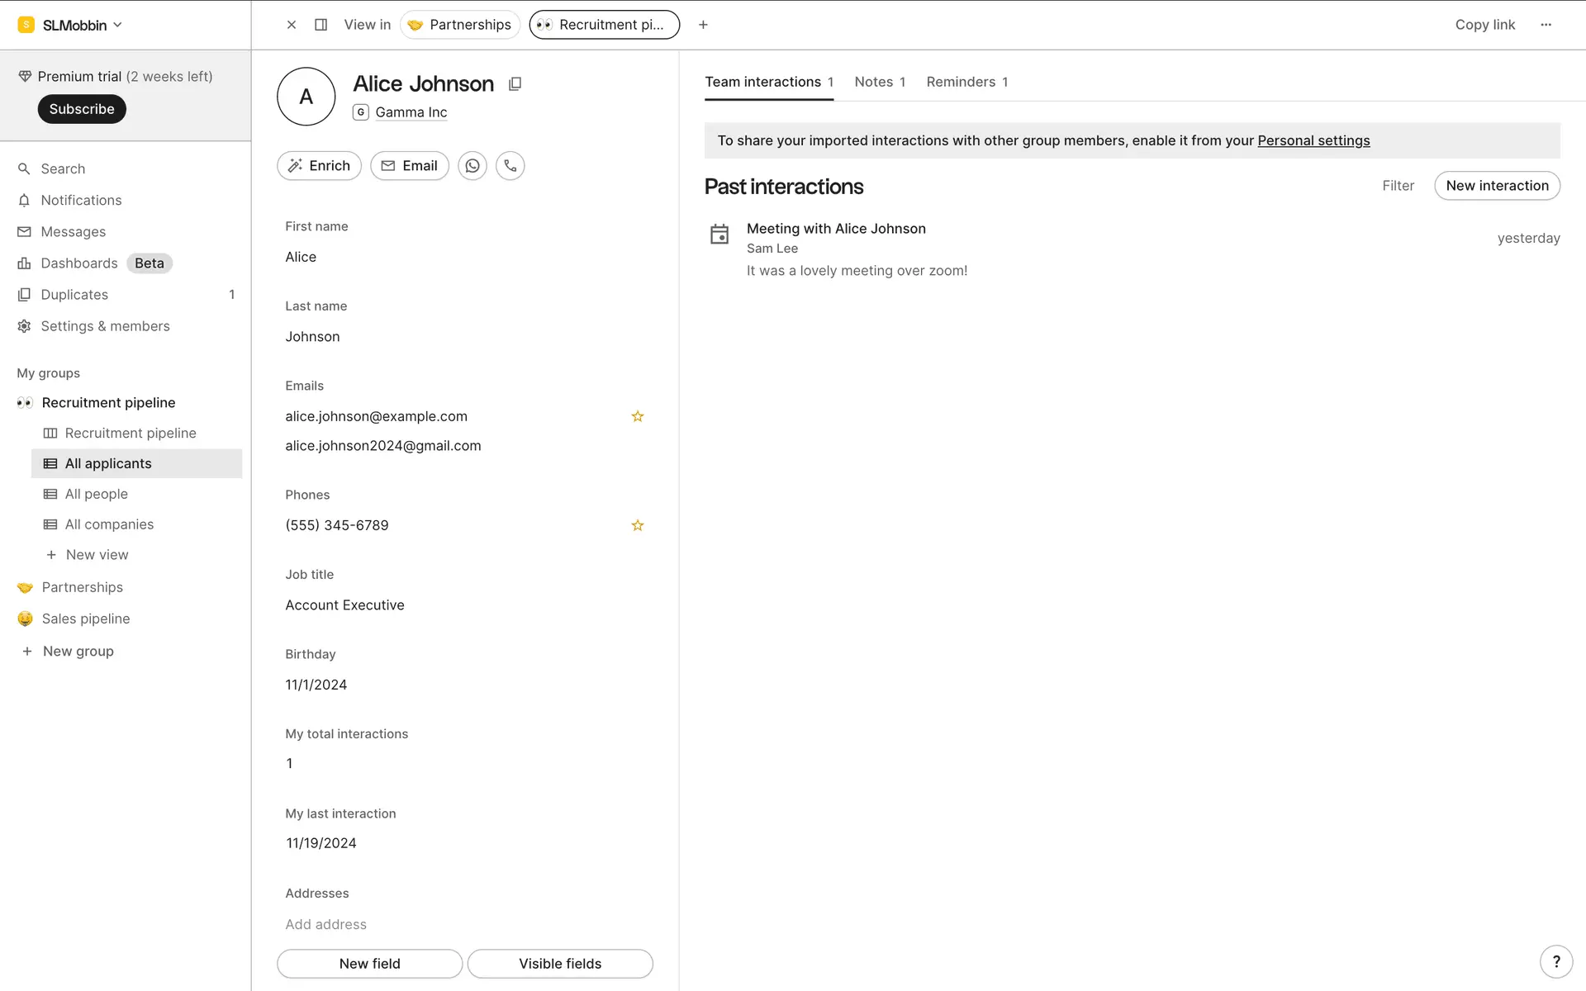Close the Alice Johnson contact panel

click(292, 25)
